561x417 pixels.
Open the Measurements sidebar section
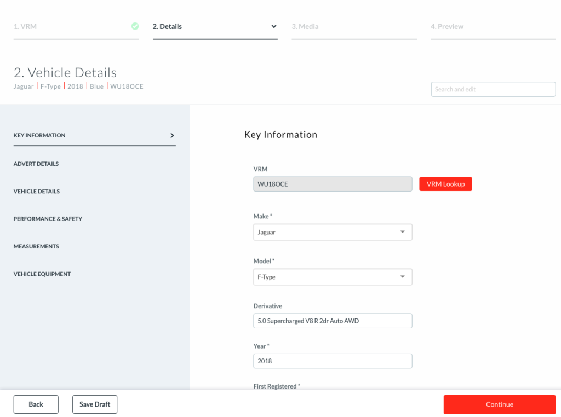[x=36, y=246]
